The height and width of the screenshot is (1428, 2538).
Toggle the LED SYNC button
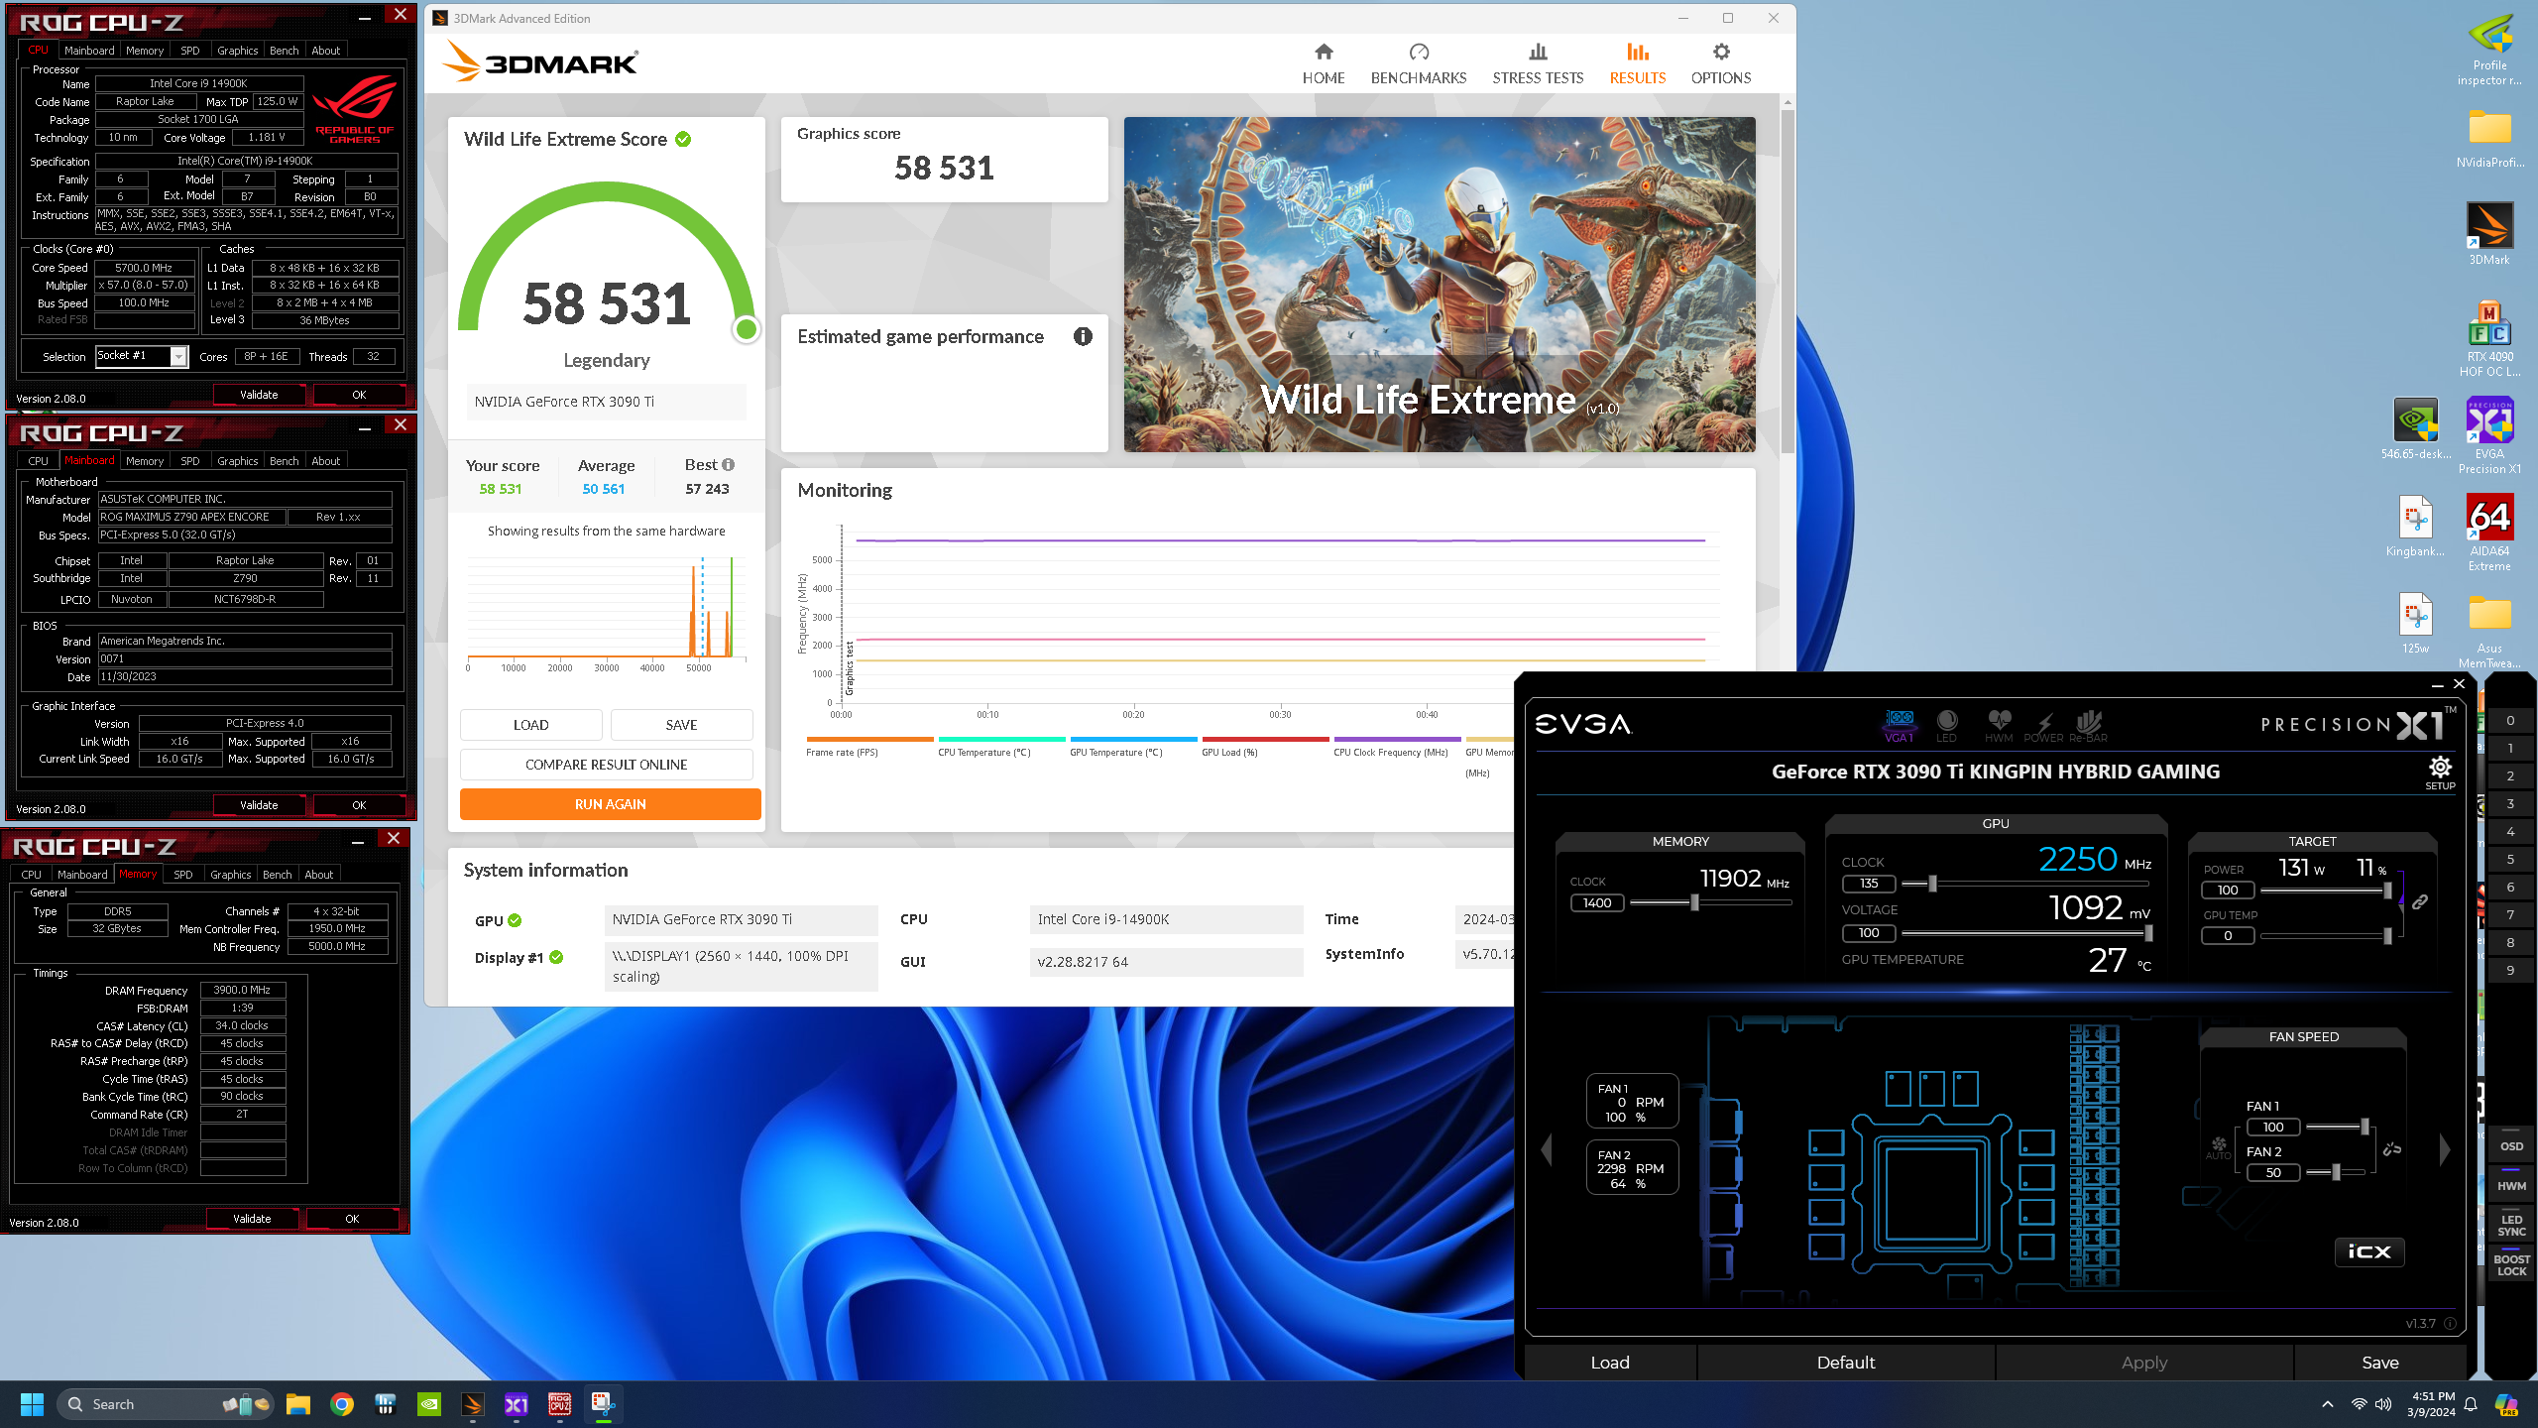point(2511,1226)
